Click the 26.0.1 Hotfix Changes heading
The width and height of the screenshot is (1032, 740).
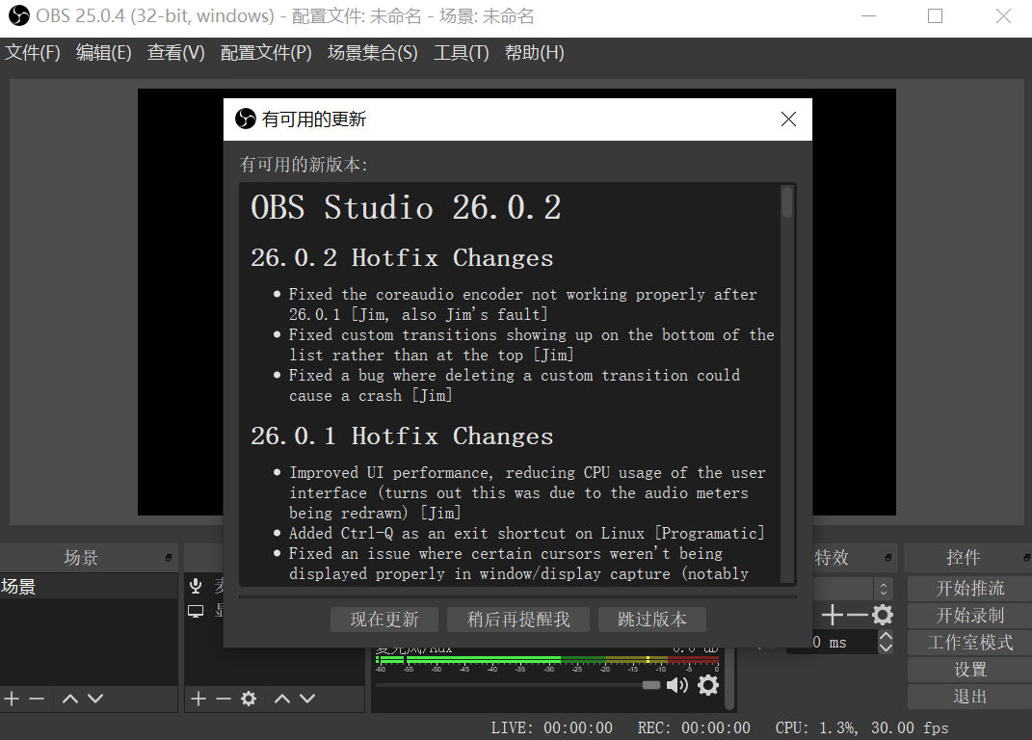pyautogui.click(x=402, y=436)
